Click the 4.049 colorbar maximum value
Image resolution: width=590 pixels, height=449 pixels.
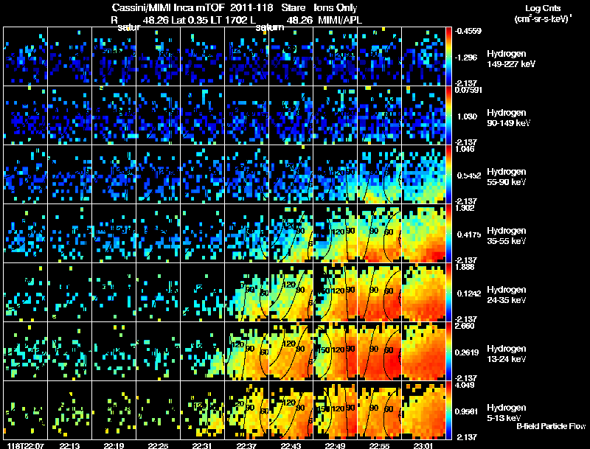click(x=465, y=385)
